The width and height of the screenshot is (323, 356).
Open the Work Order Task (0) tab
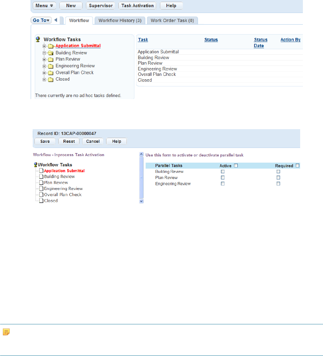coord(172,20)
